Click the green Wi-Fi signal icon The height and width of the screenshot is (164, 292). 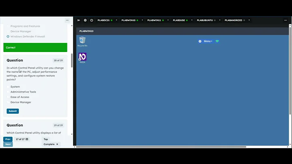[x=217, y=41]
